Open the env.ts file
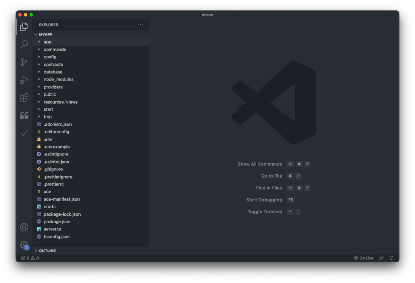Viewport: 415px width, 283px height. 91,207
